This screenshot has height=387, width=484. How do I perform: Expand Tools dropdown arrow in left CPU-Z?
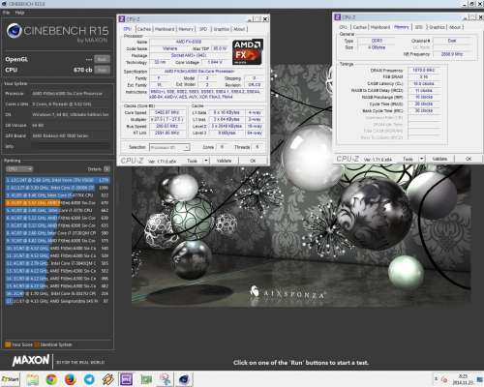click(x=206, y=161)
